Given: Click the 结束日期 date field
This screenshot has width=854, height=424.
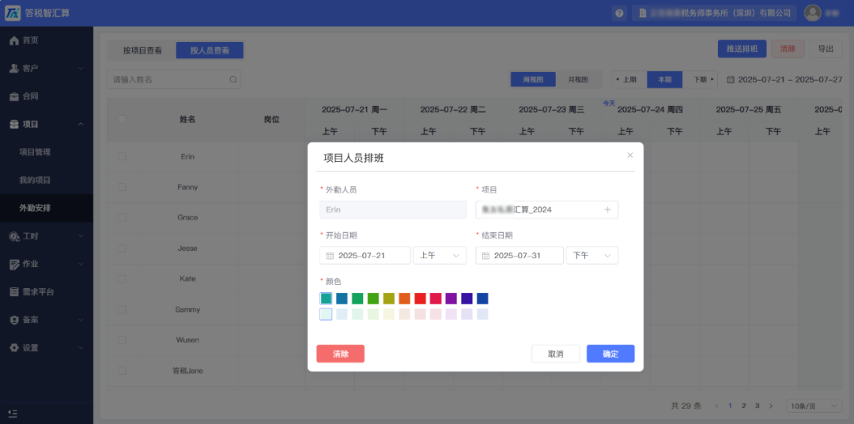Looking at the screenshot, I should pos(520,256).
